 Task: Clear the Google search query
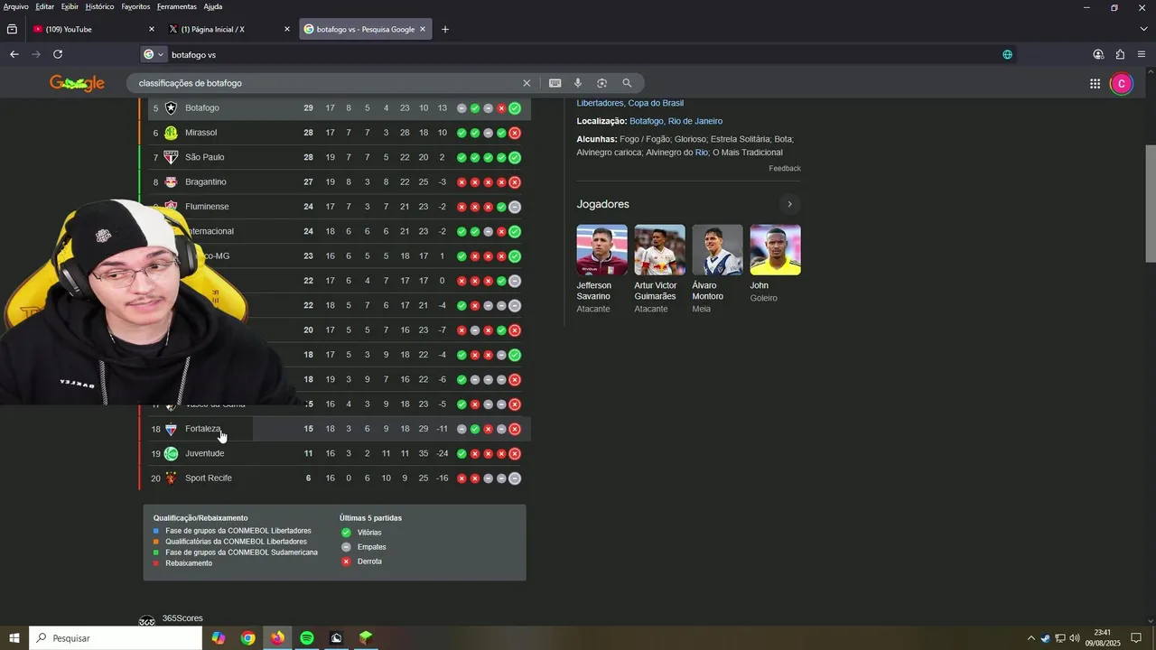click(x=527, y=83)
